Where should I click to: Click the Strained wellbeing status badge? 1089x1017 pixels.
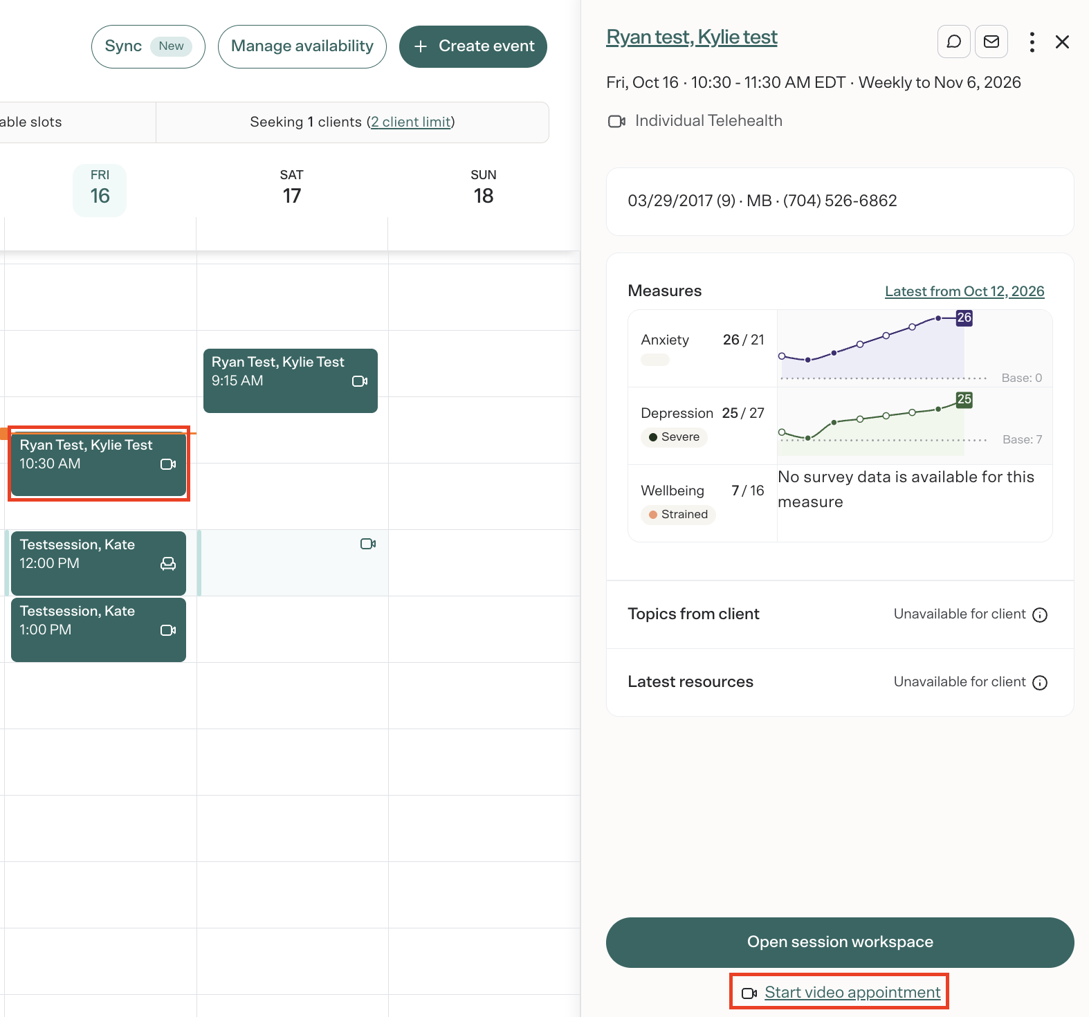click(678, 515)
